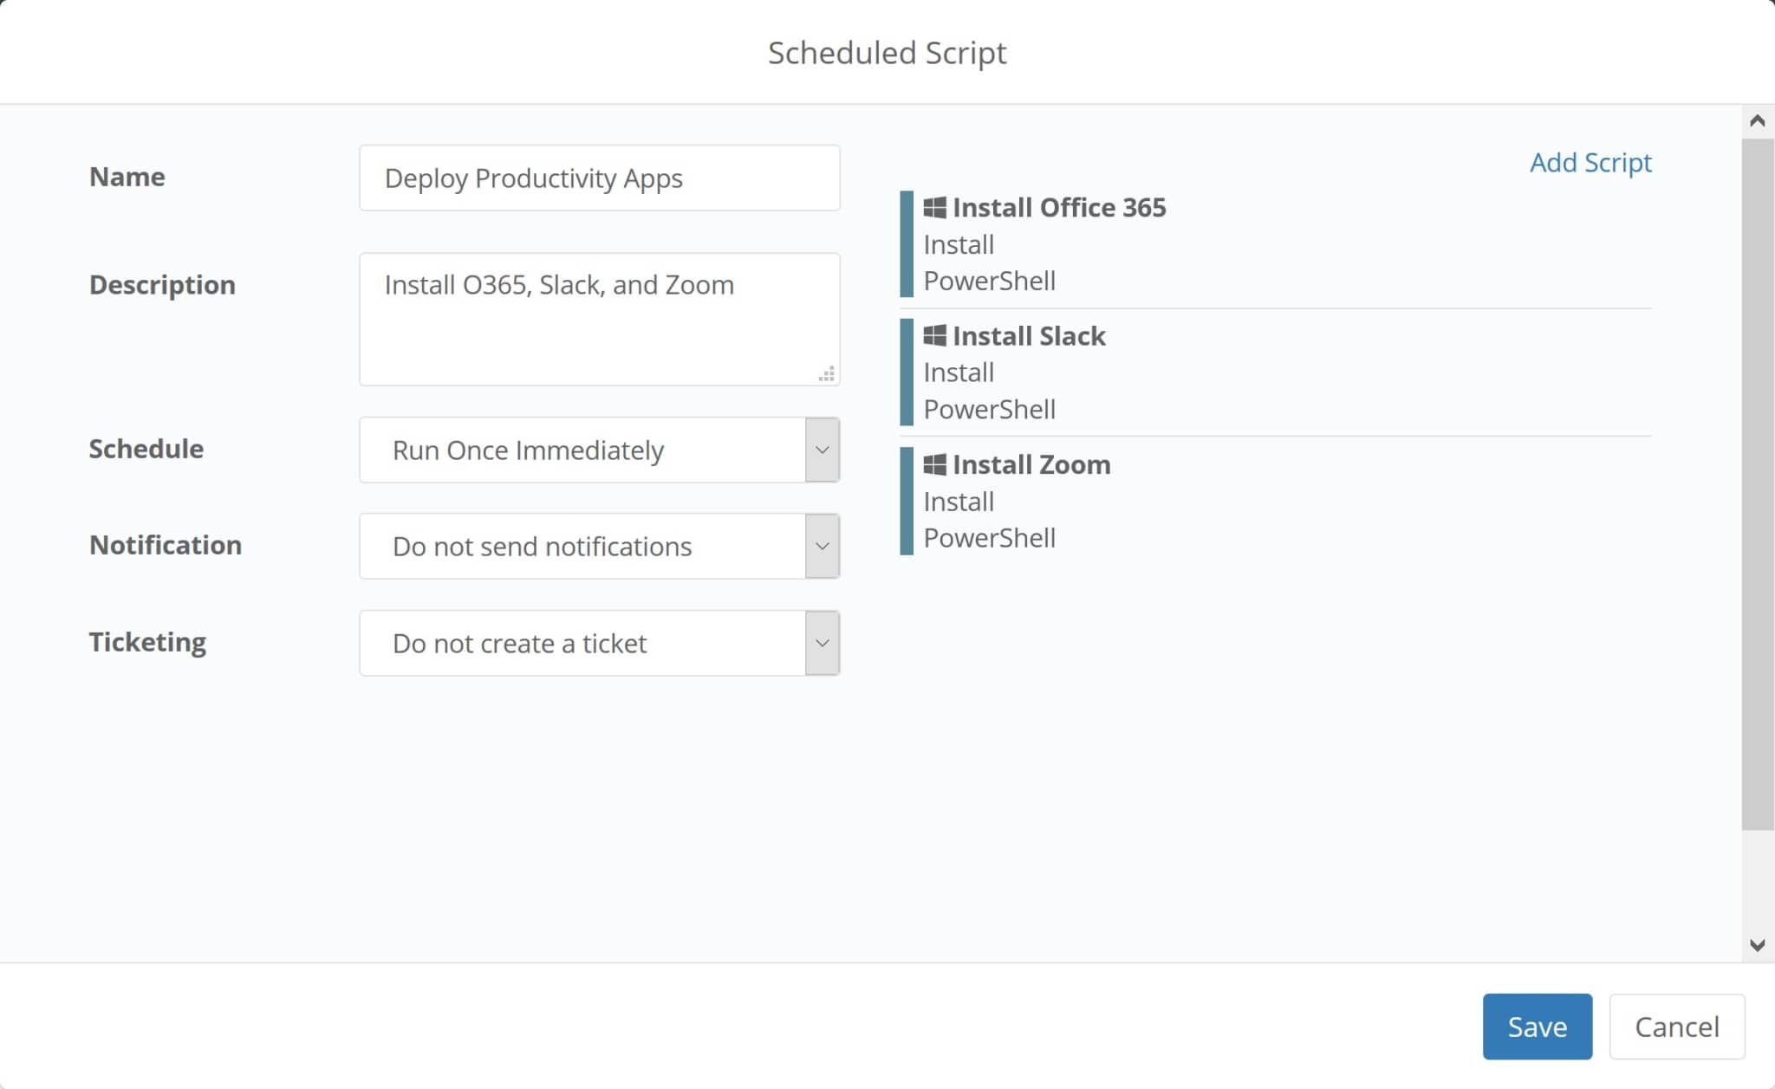Click the Windows icon beside Install Office 365

coord(933,207)
